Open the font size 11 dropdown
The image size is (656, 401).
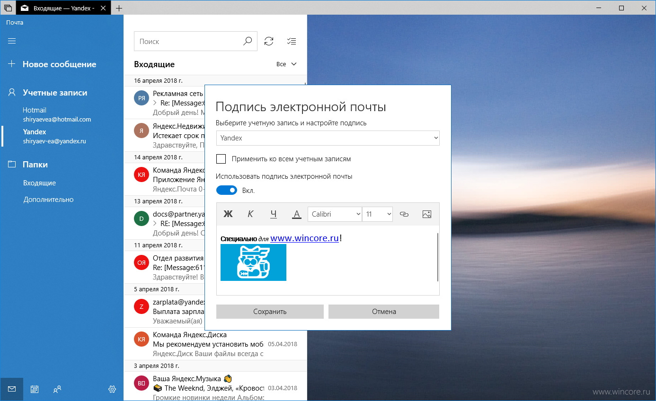(x=377, y=214)
